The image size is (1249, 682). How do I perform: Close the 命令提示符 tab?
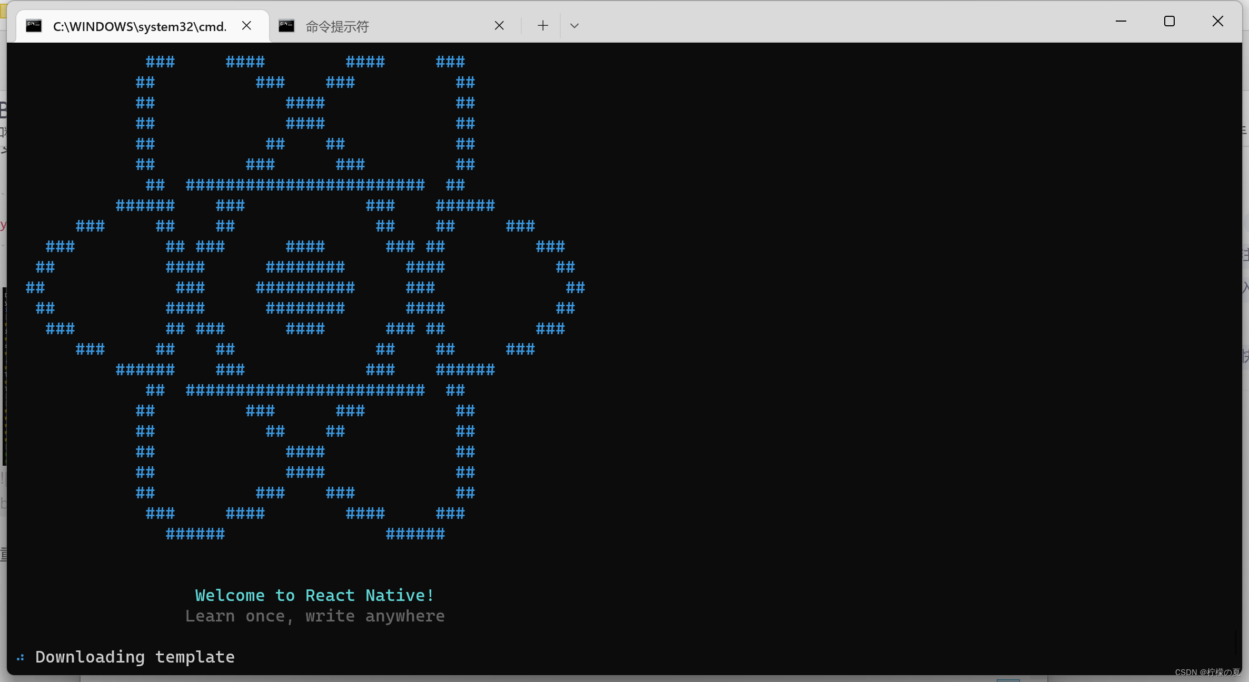point(499,25)
